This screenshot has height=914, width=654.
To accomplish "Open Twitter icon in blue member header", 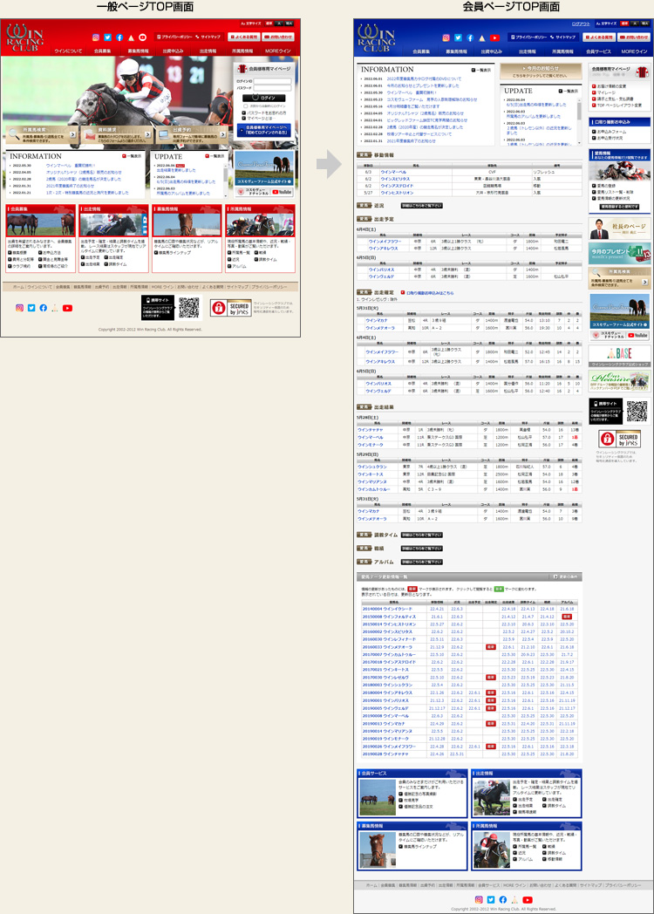I will click(x=457, y=38).
